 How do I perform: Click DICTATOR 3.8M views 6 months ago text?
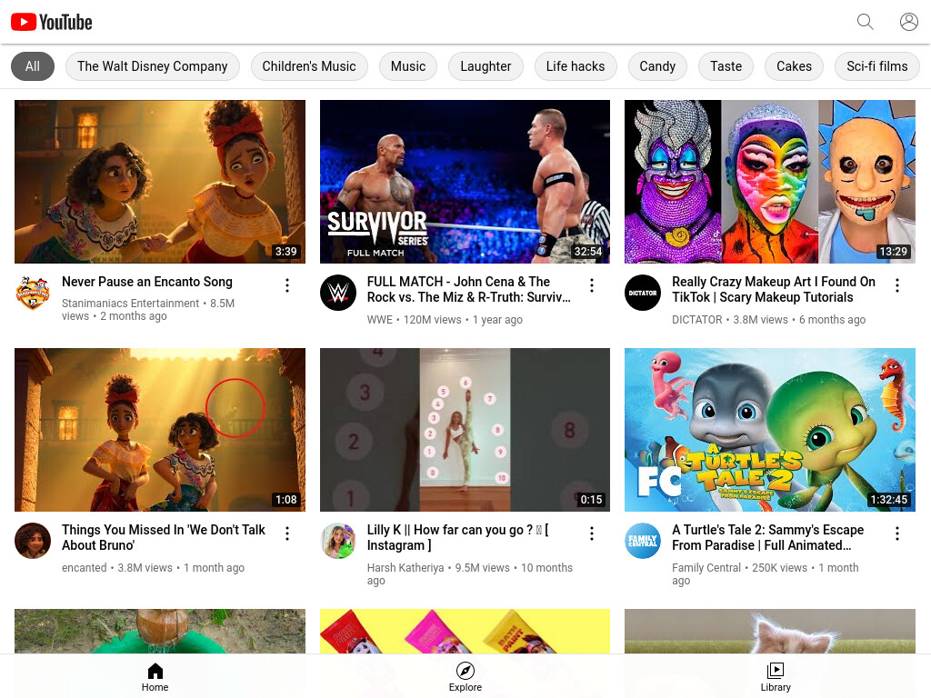pos(769,319)
